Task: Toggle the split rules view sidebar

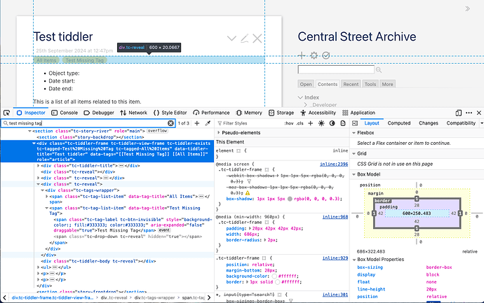Action: [355, 123]
